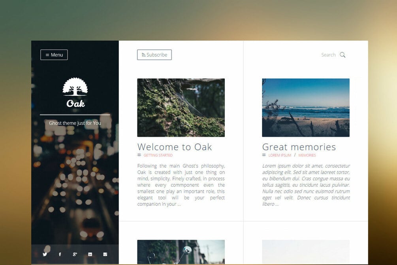Click the Subscribe button
The image size is (397, 265).
154,55
